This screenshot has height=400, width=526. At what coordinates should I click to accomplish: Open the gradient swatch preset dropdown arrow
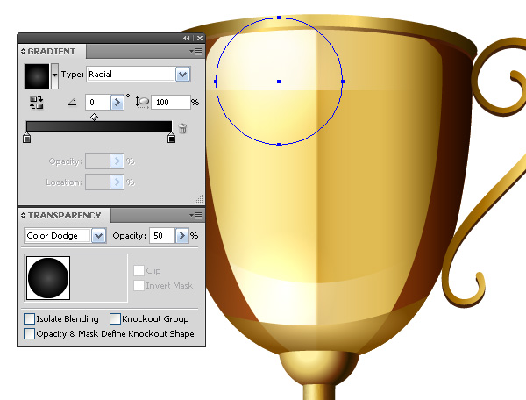(x=54, y=75)
